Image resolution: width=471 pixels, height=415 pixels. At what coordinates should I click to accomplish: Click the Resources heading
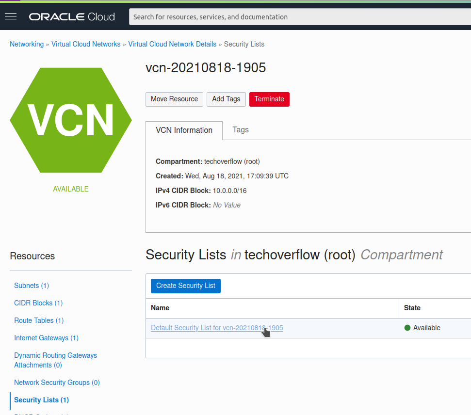[x=32, y=256]
